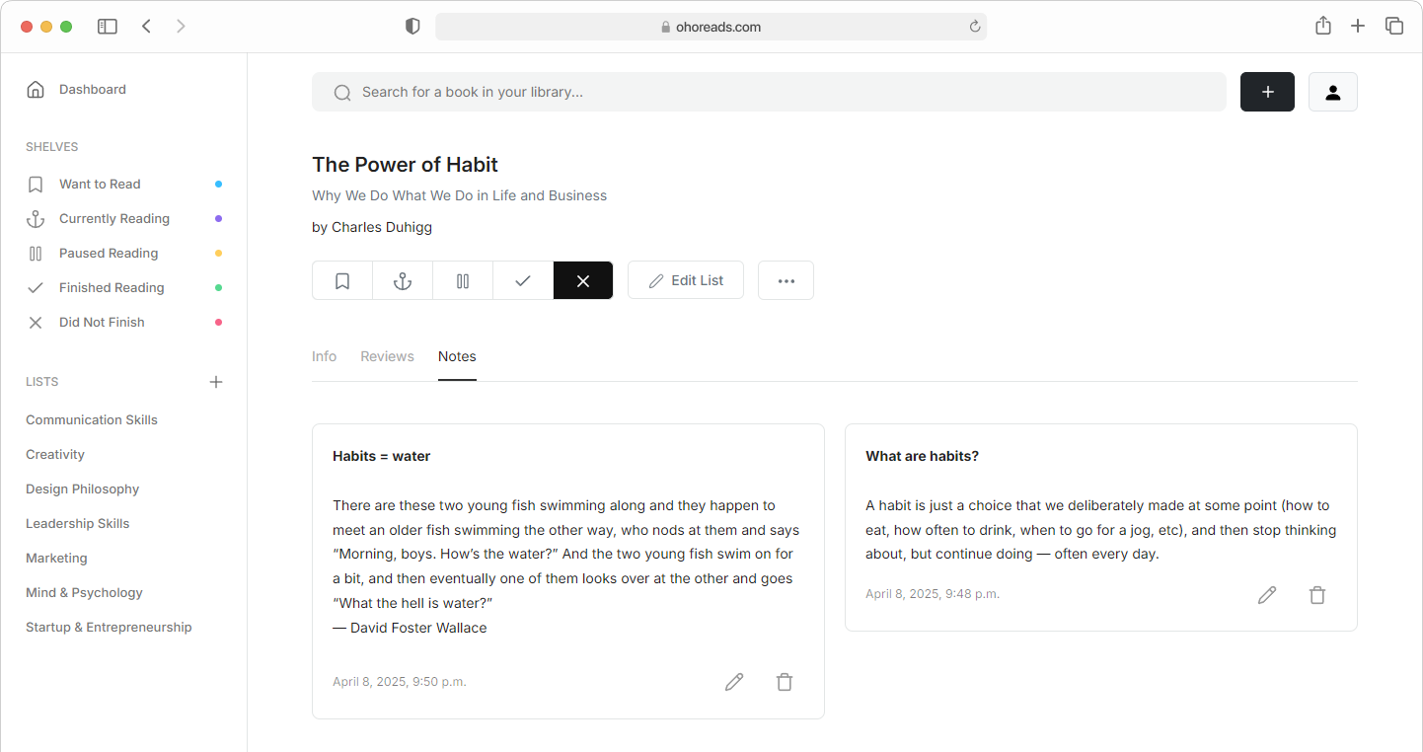Screen dimensions: 1423x752
Task: Click the red dot next to Did Not Finish
Action: (218, 323)
